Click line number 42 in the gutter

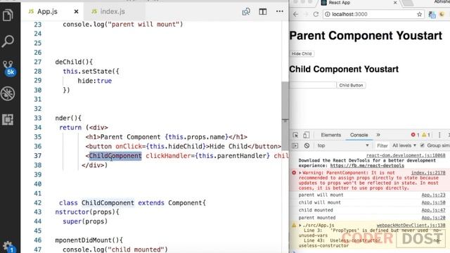38,203
